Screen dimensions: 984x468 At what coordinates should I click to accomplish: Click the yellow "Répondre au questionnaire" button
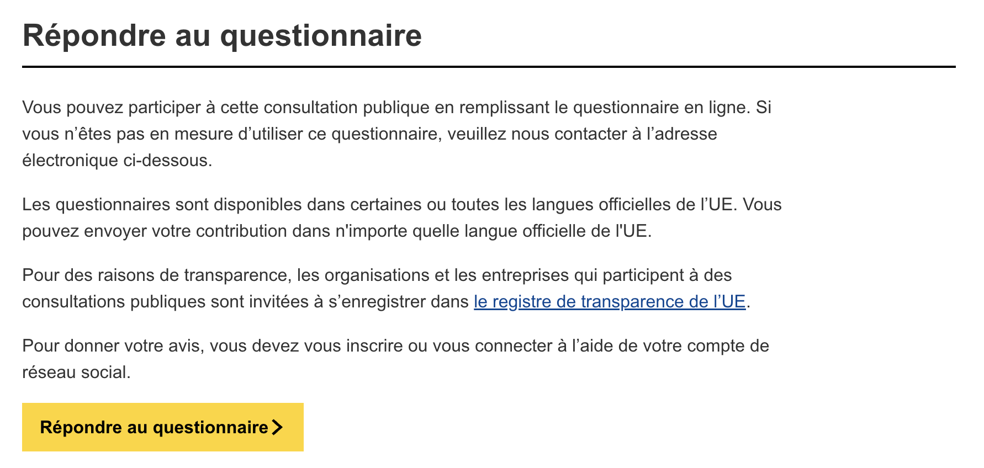(x=163, y=427)
